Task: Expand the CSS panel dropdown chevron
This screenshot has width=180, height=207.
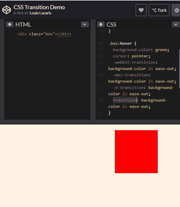Action: (176, 24)
